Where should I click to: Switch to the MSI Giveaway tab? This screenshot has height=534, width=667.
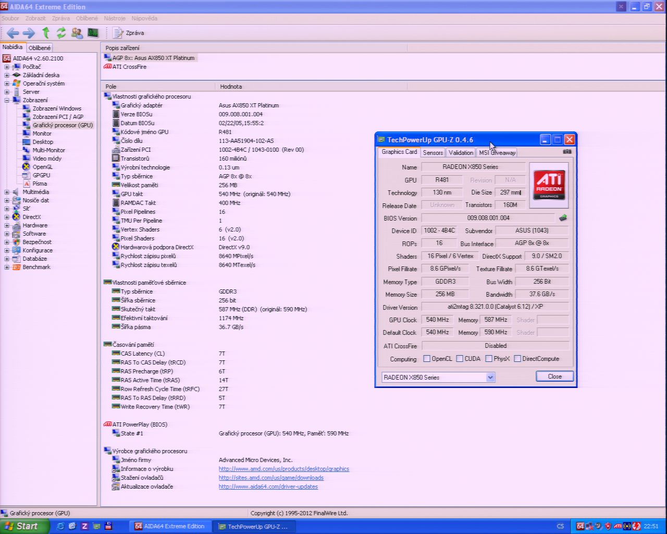497,152
